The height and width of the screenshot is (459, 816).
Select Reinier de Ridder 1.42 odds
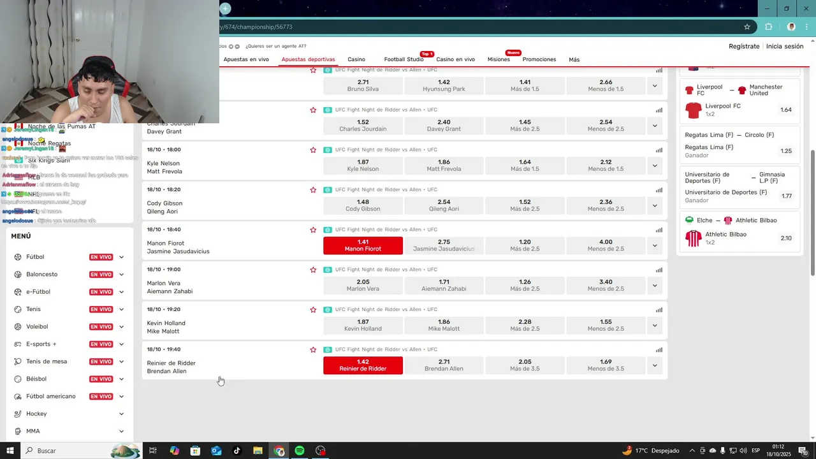coord(363,365)
